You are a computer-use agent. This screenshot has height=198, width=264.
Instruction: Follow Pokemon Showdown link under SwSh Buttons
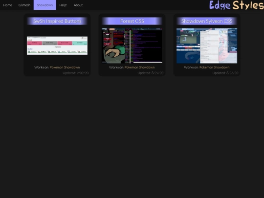pyautogui.click(x=65, y=67)
